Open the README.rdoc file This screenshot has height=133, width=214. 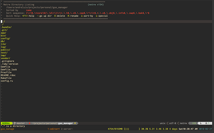point(8,75)
